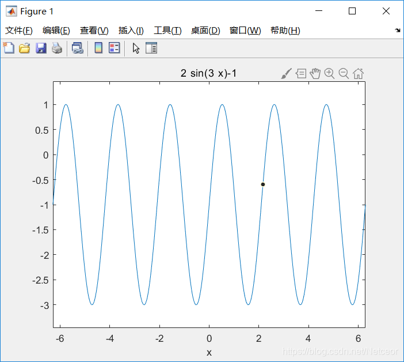Select the pan hand tool
Image resolution: width=404 pixels, height=362 pixels.
(x=315, y=74)
